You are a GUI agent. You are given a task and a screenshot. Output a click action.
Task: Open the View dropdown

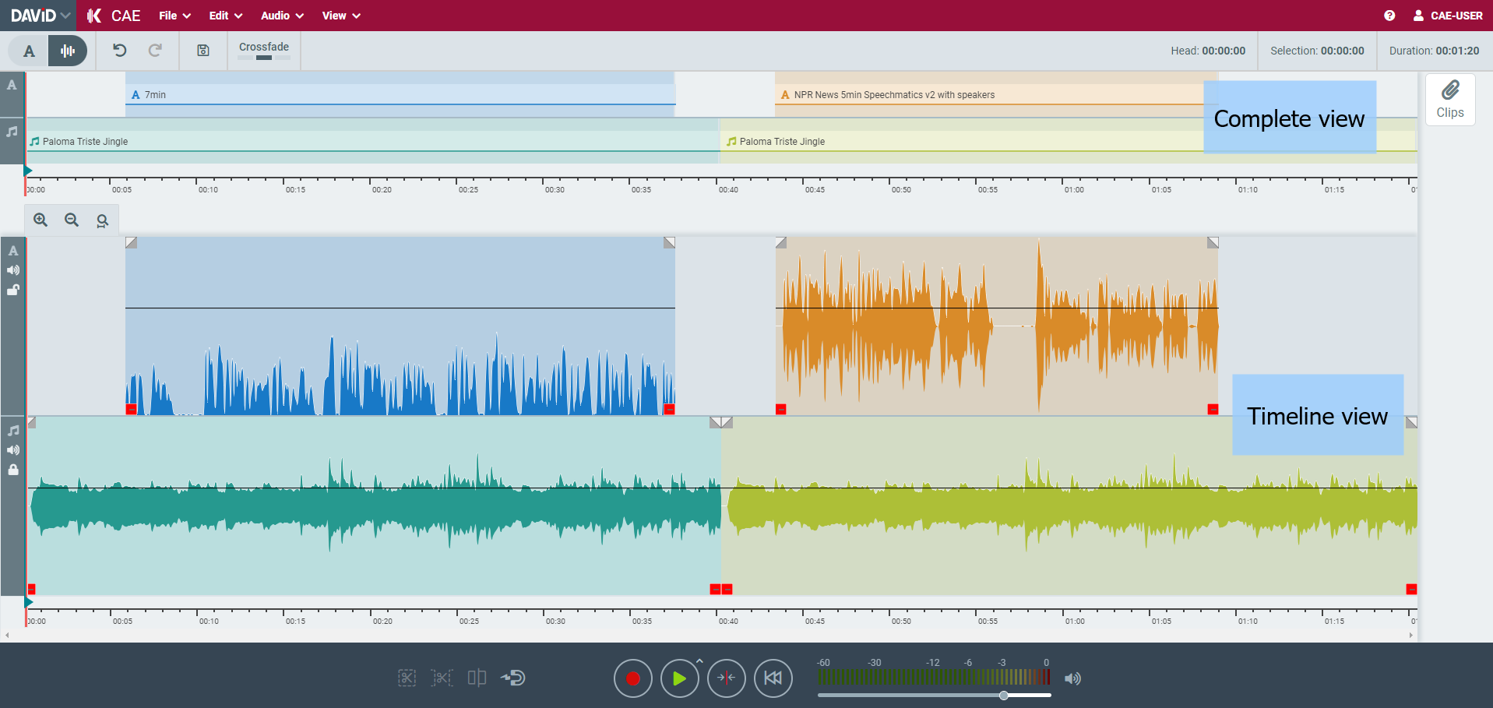(x=340, y=15)
